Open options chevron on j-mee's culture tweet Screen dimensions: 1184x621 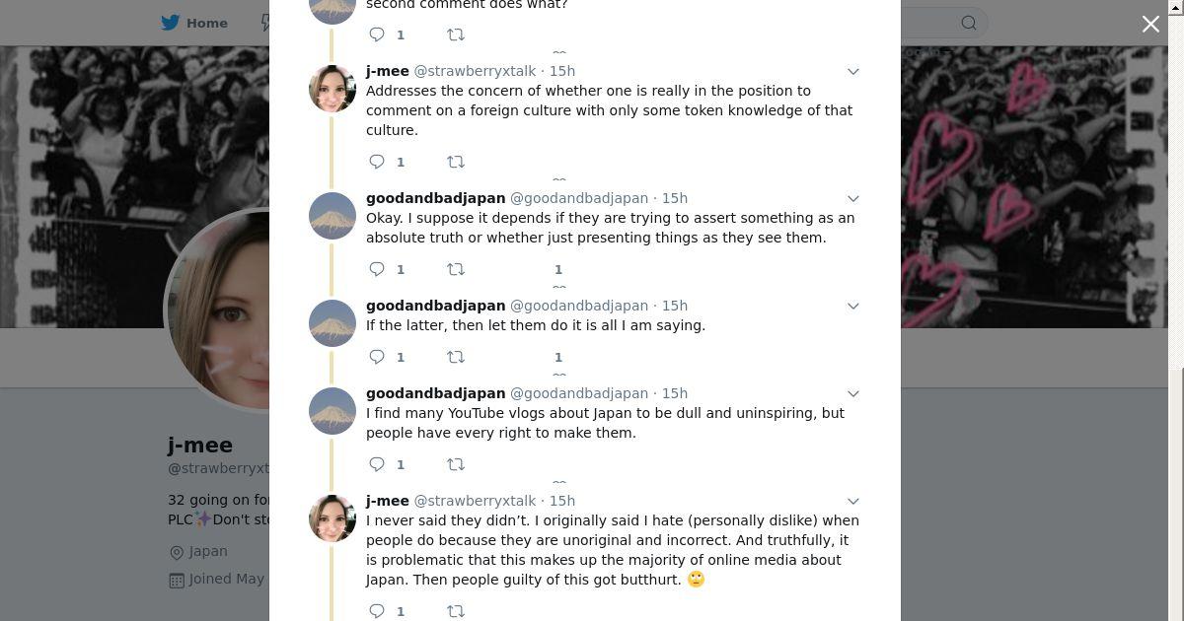point(853,71)
